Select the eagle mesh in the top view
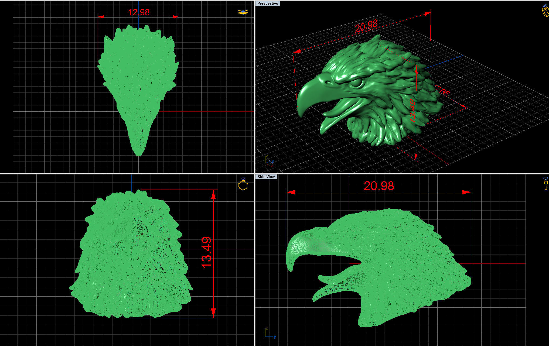549x347 pixels. click(138, 75)
